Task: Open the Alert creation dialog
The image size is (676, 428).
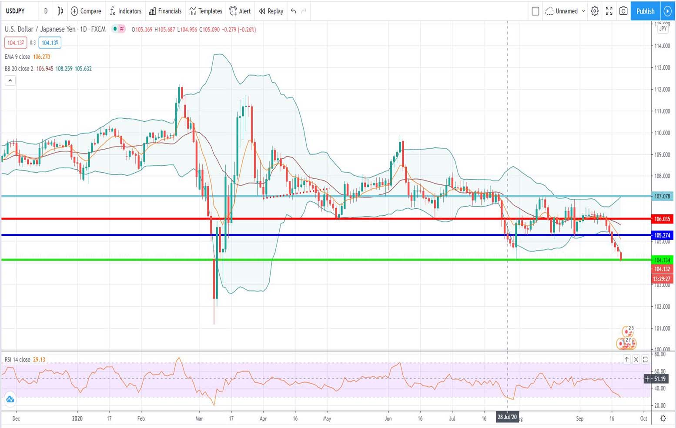Action: point(240,11)
